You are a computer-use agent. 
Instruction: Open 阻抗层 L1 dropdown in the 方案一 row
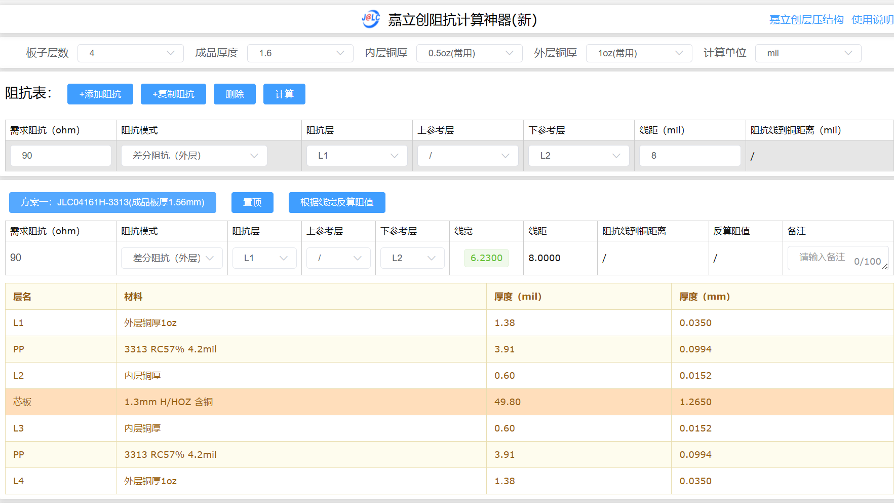264,258
